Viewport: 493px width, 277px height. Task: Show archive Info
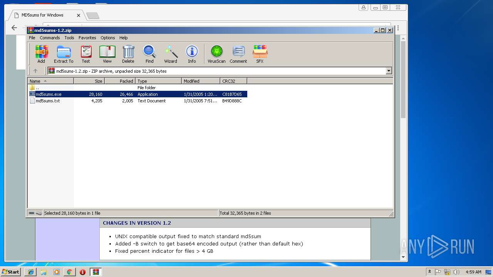point(192,54)
